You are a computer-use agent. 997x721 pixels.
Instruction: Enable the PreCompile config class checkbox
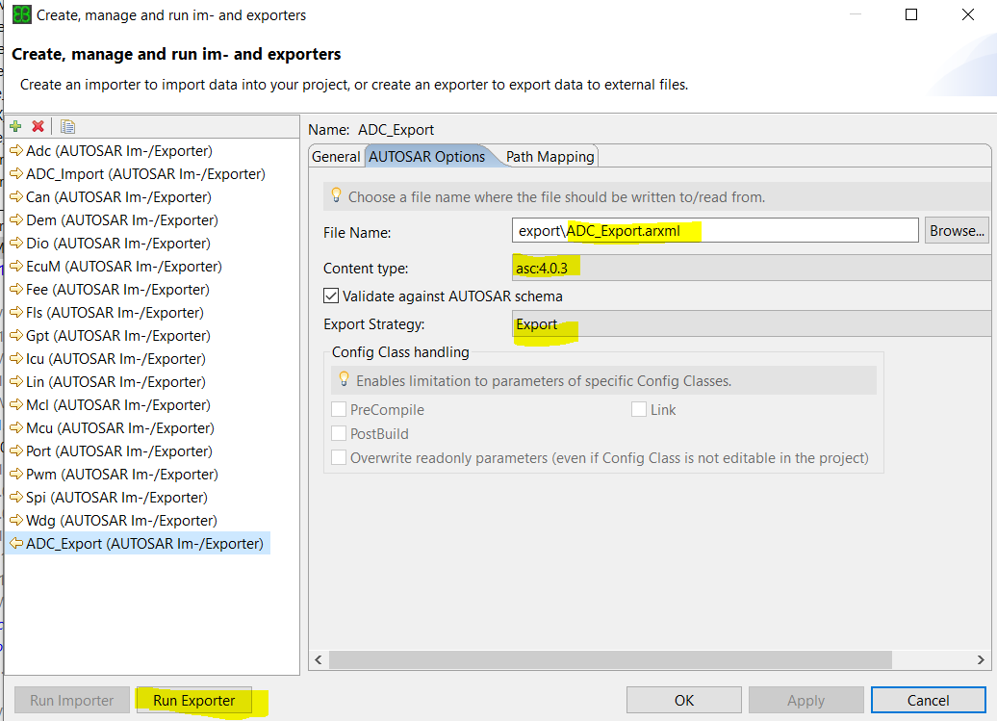click(339, 409)
